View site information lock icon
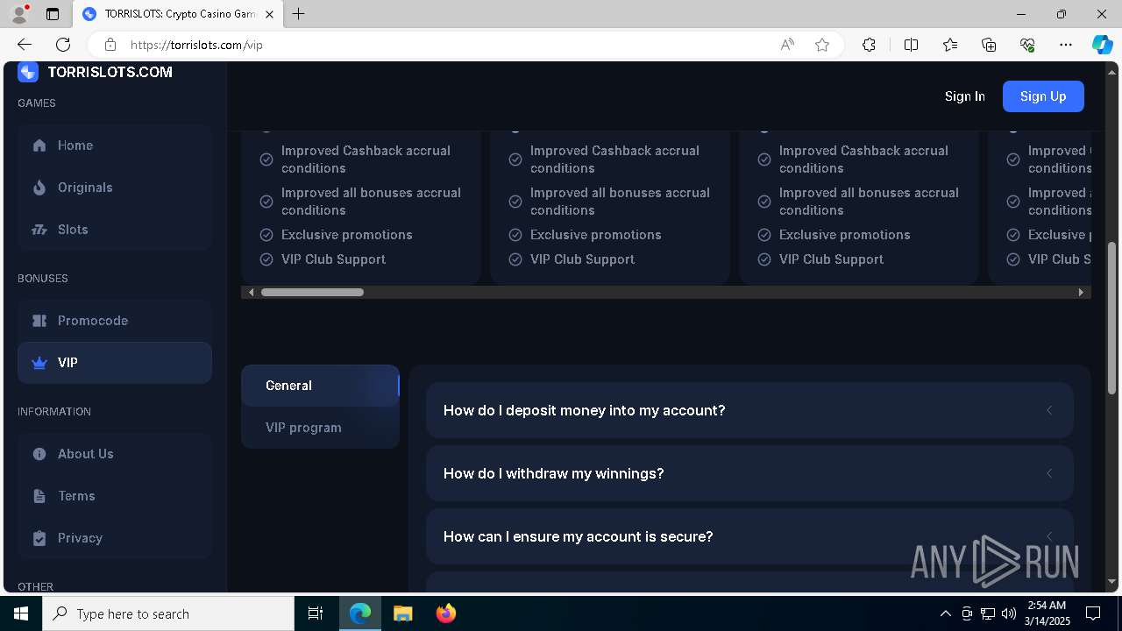 [x=110, y=45]
